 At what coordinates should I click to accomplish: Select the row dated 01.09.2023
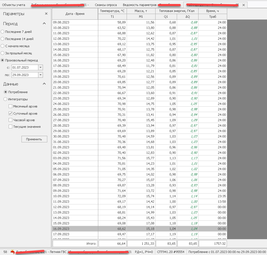(140, 147)
